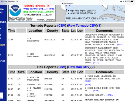
Task: Tap the cellular signal bars icon
Action: click(x=121, y=1)
